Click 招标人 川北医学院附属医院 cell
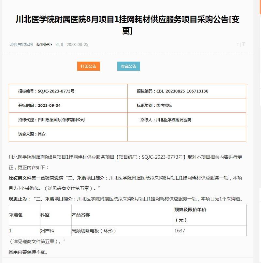Image resolution: width=261 pixels, height=263 pixels. point(187,120)
